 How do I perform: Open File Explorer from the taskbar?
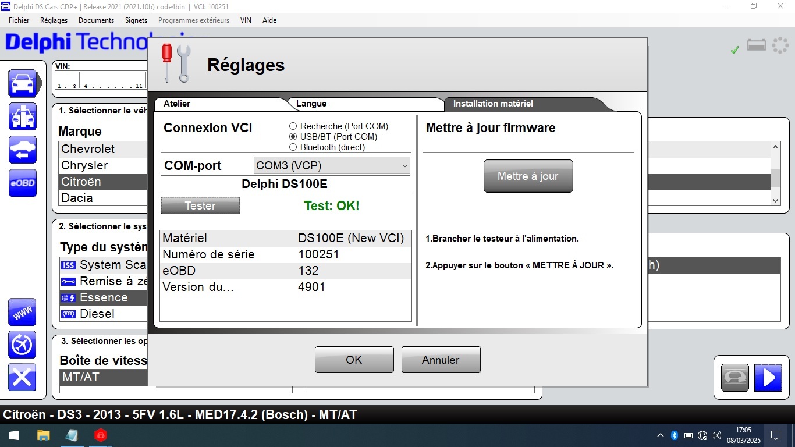44,435
